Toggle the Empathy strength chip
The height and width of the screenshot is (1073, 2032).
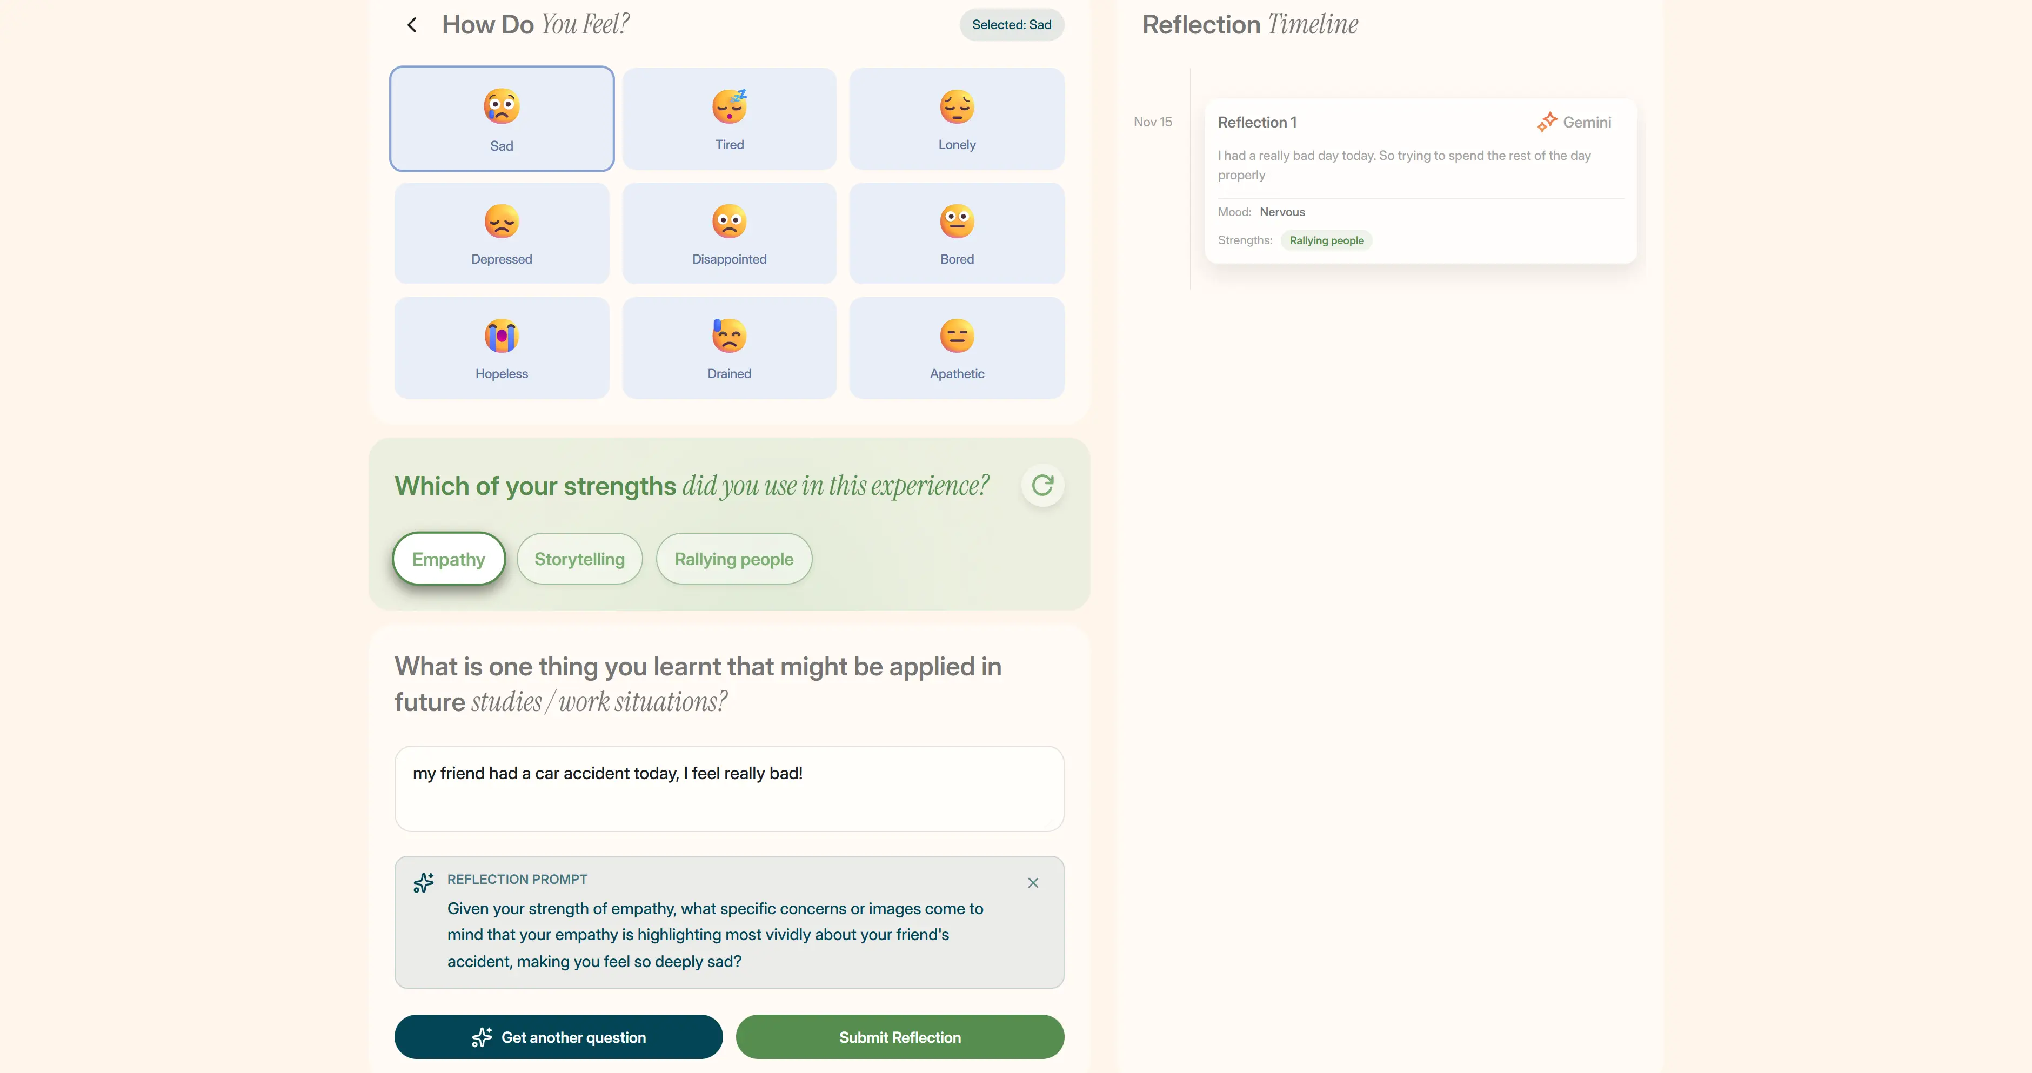[448, 559]
